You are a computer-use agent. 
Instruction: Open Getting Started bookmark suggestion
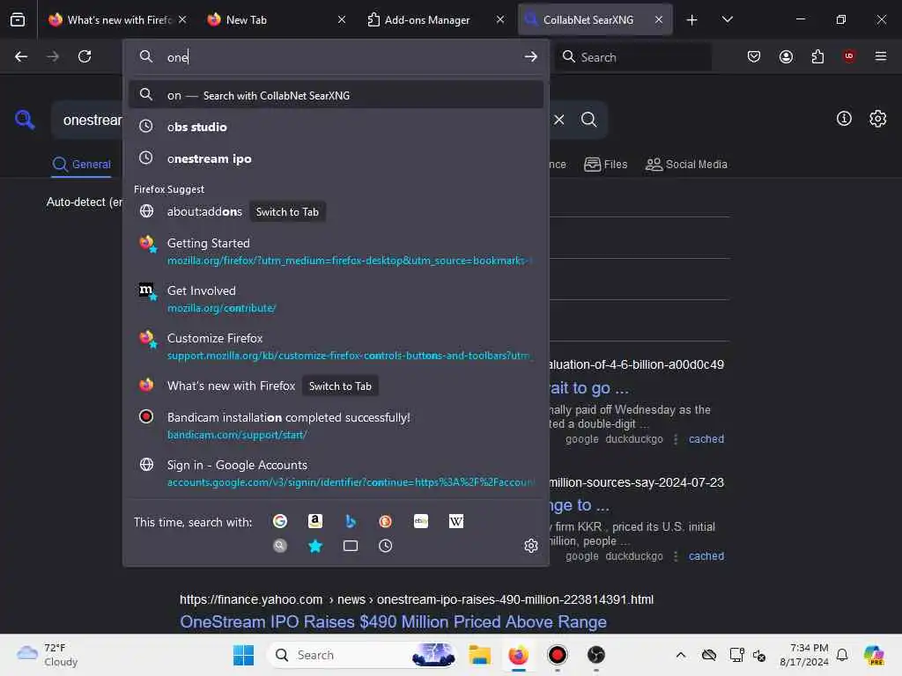pyautogui.click(x=336, y=251)
